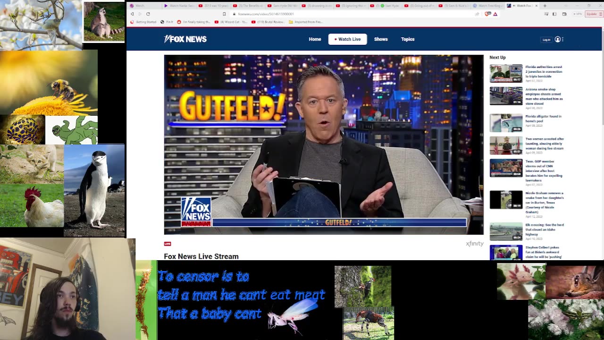Switch to 'The Benefits of' tab
Screen dimensions: 604x340
pos(249,6)
